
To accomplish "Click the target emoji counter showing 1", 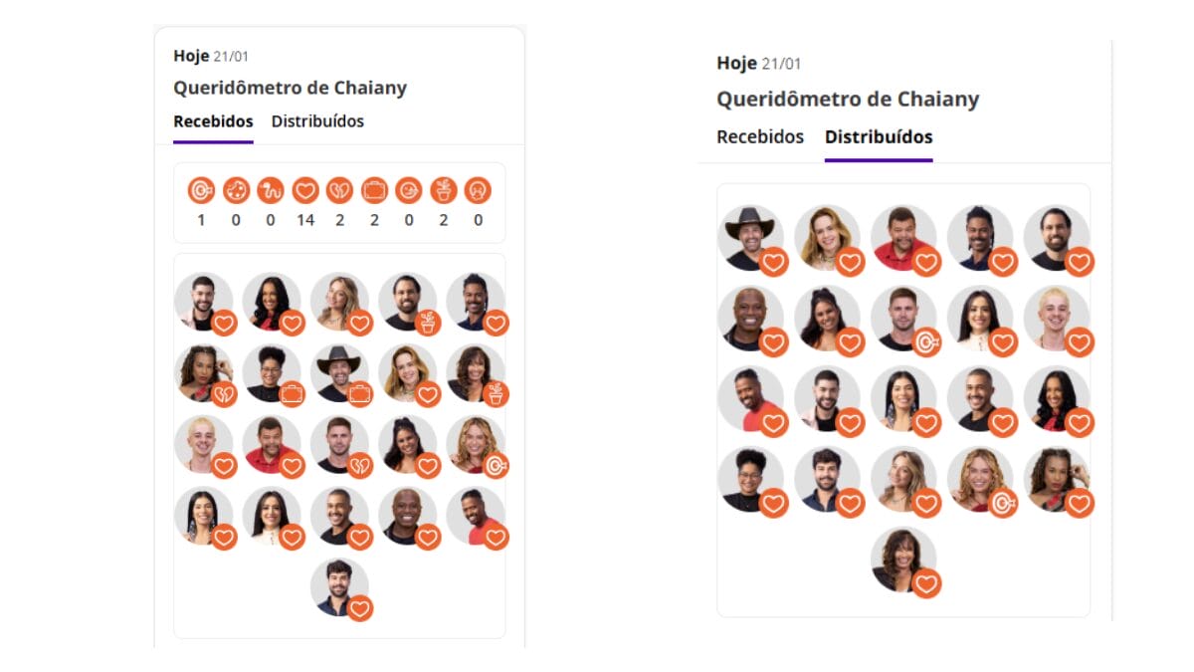I will (x=201, y=190).
